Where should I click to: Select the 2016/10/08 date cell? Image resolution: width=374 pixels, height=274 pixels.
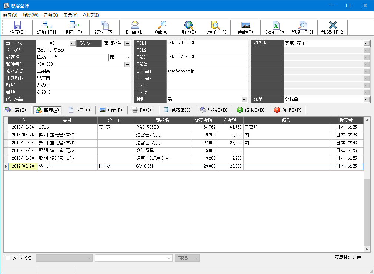[x=23, y=158]
